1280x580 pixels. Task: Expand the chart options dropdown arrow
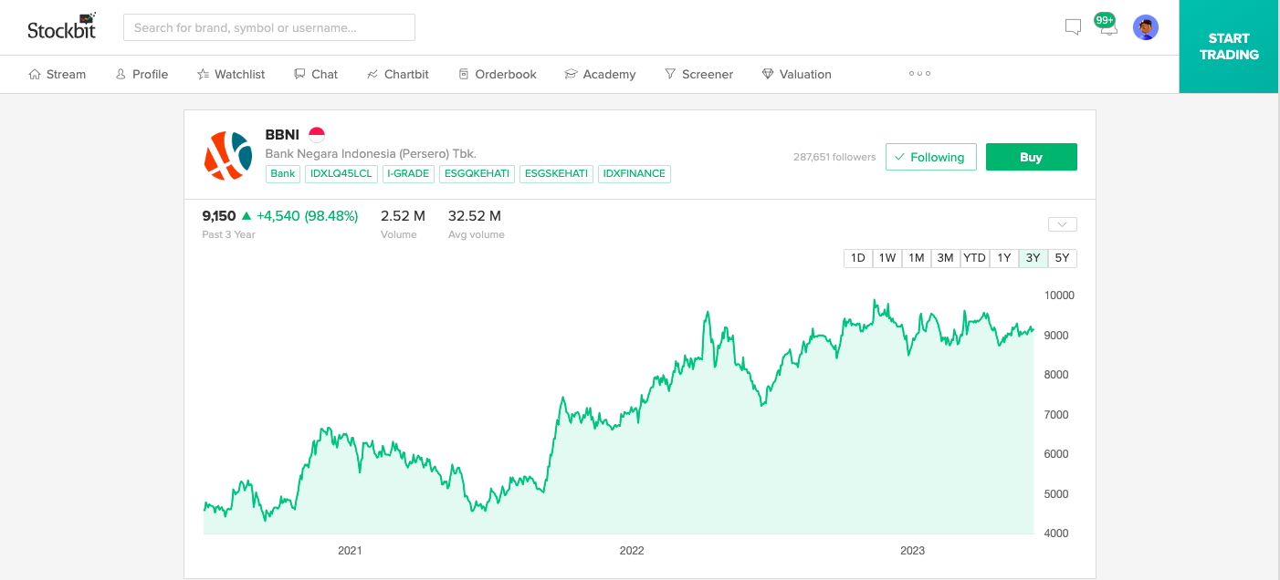click(1063, 224)
